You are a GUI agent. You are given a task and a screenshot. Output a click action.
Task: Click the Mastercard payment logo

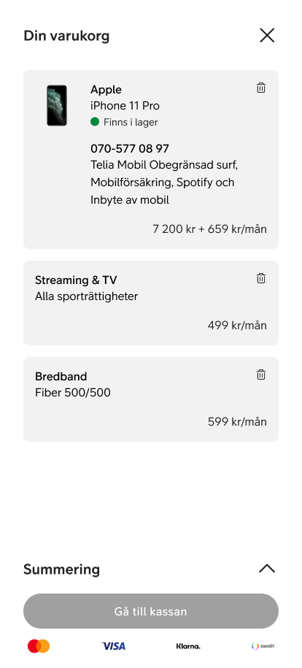click(x=39, y=646)
